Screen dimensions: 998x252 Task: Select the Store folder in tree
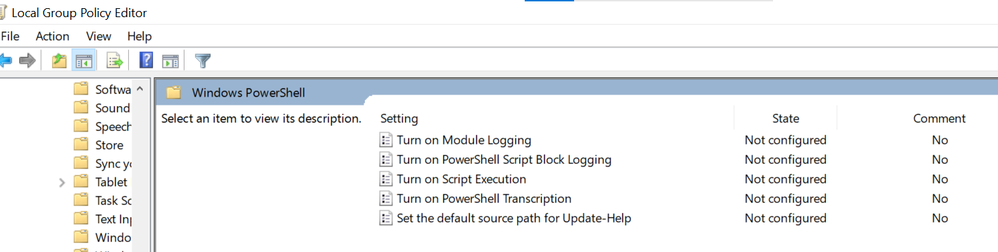coord(110,145)
